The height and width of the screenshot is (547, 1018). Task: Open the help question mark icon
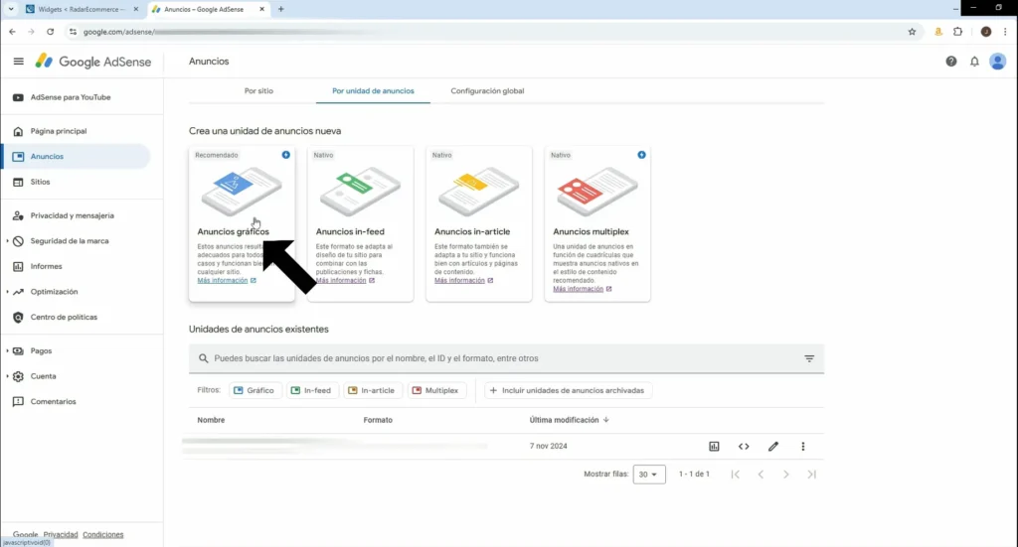pyautogui.click(x=951, y=62)
